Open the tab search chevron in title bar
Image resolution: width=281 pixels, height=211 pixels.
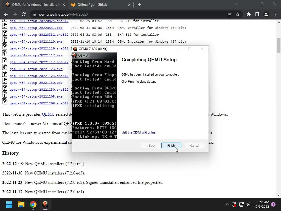(x=237, y=4)
